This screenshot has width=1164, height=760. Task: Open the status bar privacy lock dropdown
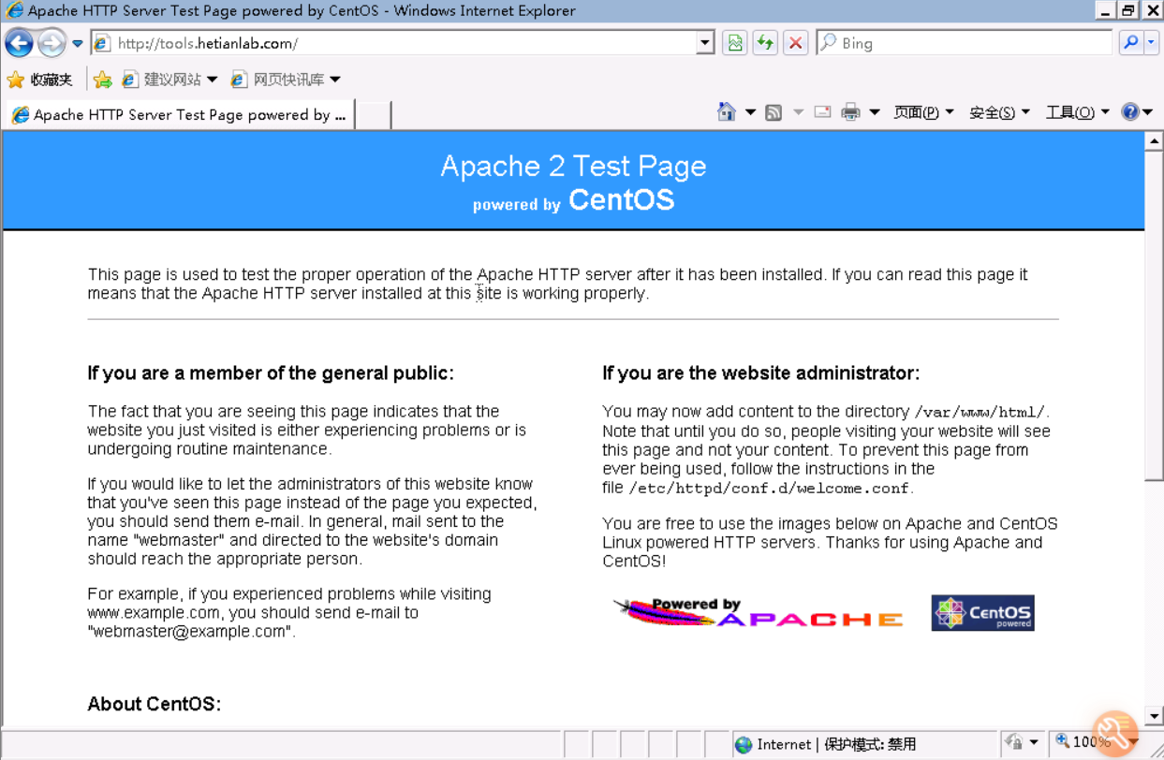pos(1021,743)
